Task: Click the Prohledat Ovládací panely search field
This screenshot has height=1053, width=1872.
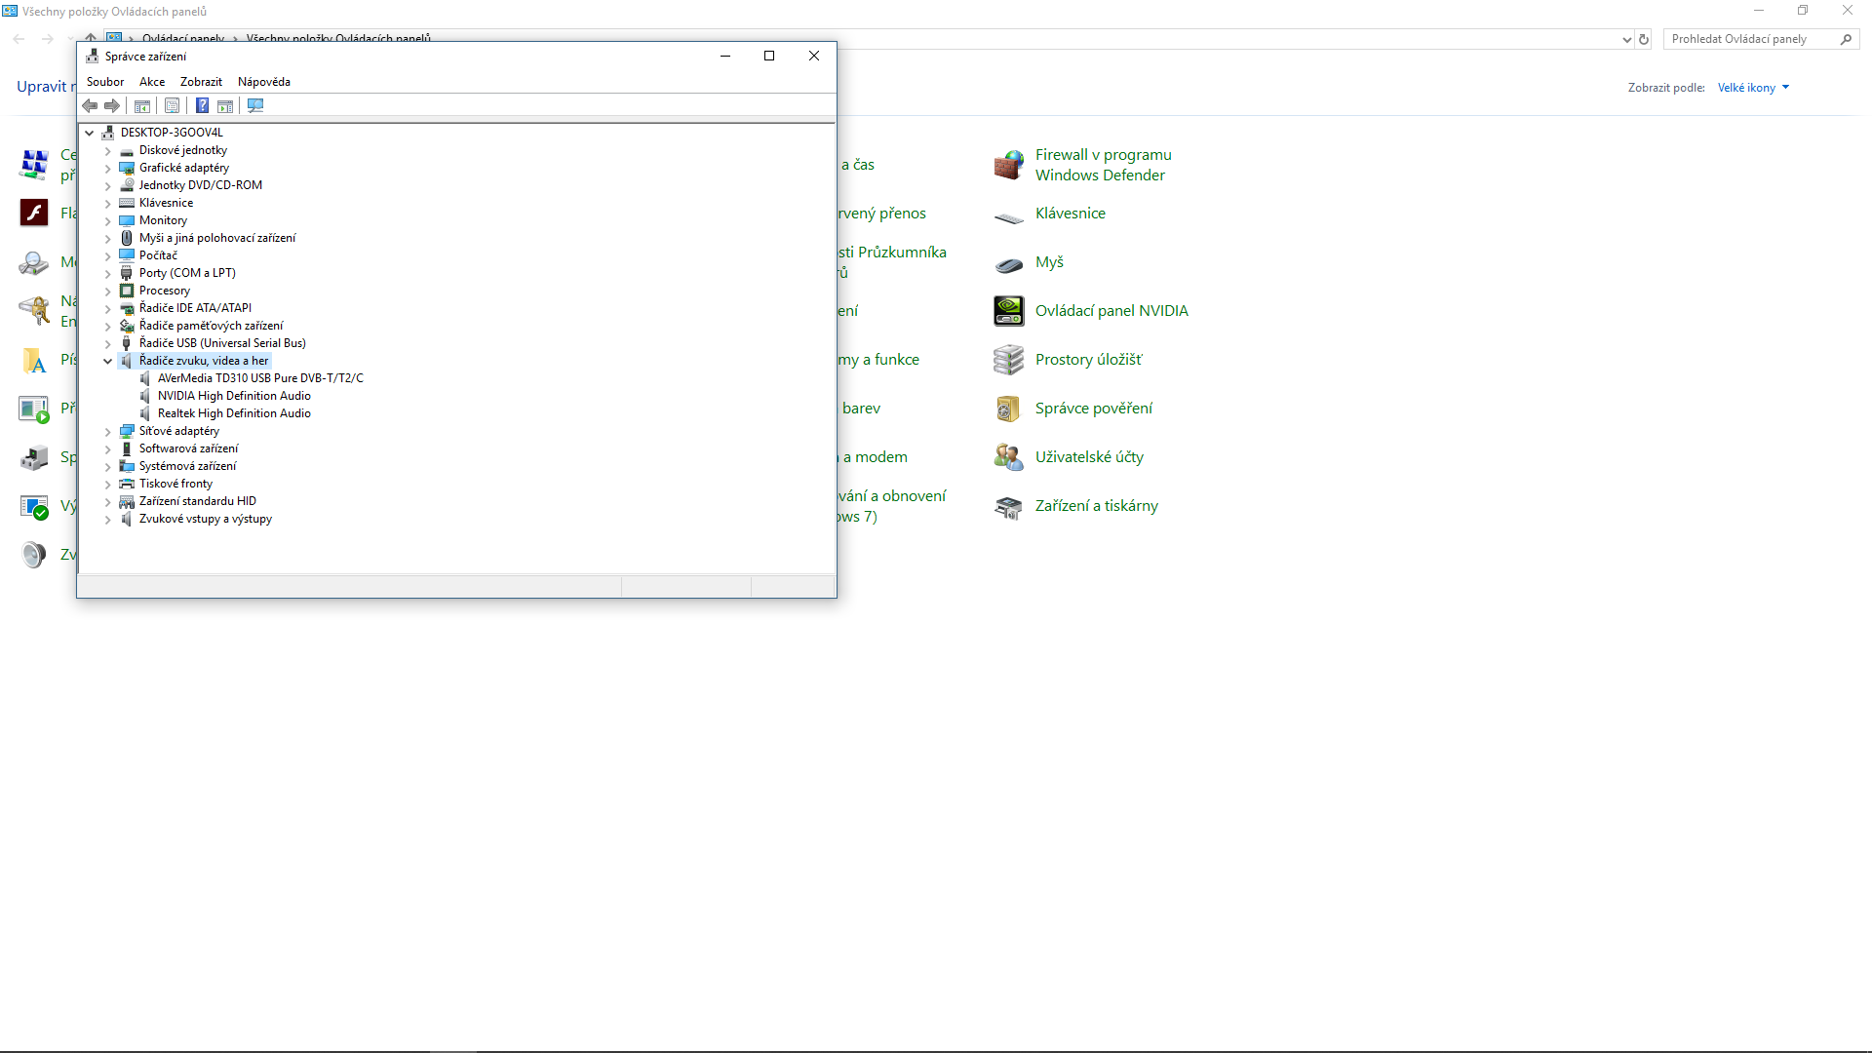Action: 1749,39
